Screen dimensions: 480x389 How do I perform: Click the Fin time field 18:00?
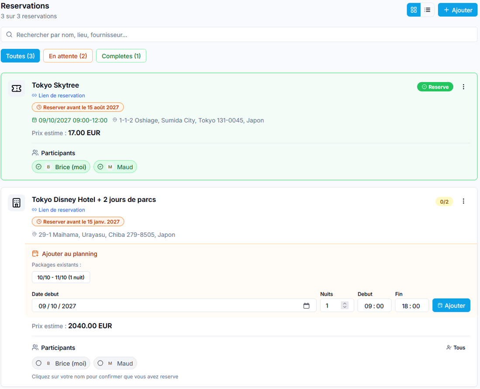tap(412, 306)
